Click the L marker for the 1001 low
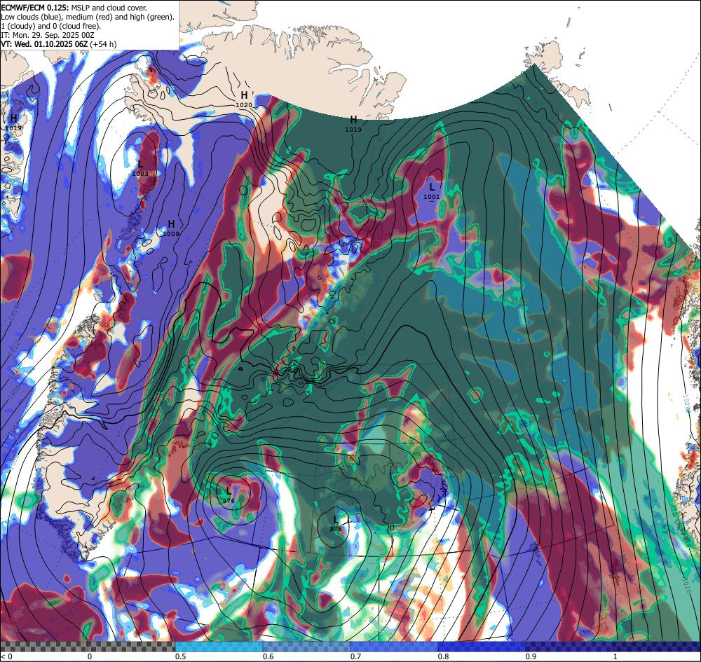 coord(431,187)
